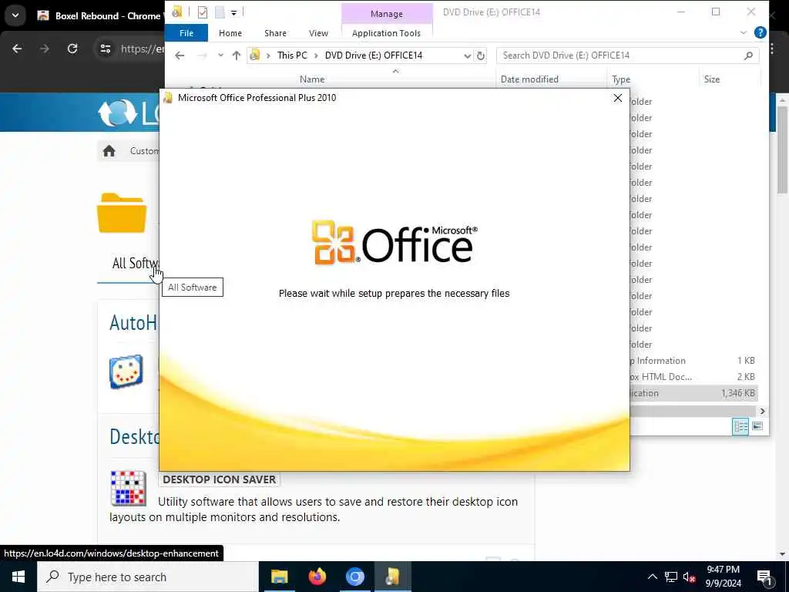The height and width of the screenshot is (592, 789).
Task: Open the Manage contextual tab in Explorer
Action: pyautogui.click(x=387, y=14)
